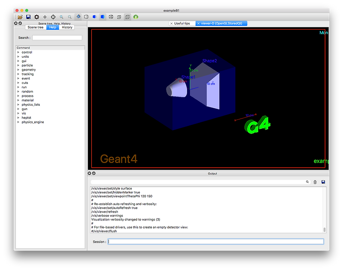Image resolution: width=343 pixels, height=270 pixels.
Task: Select the material command entry
Action: point(27,100)
